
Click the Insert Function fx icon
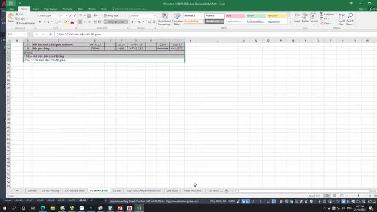(51, 34)
